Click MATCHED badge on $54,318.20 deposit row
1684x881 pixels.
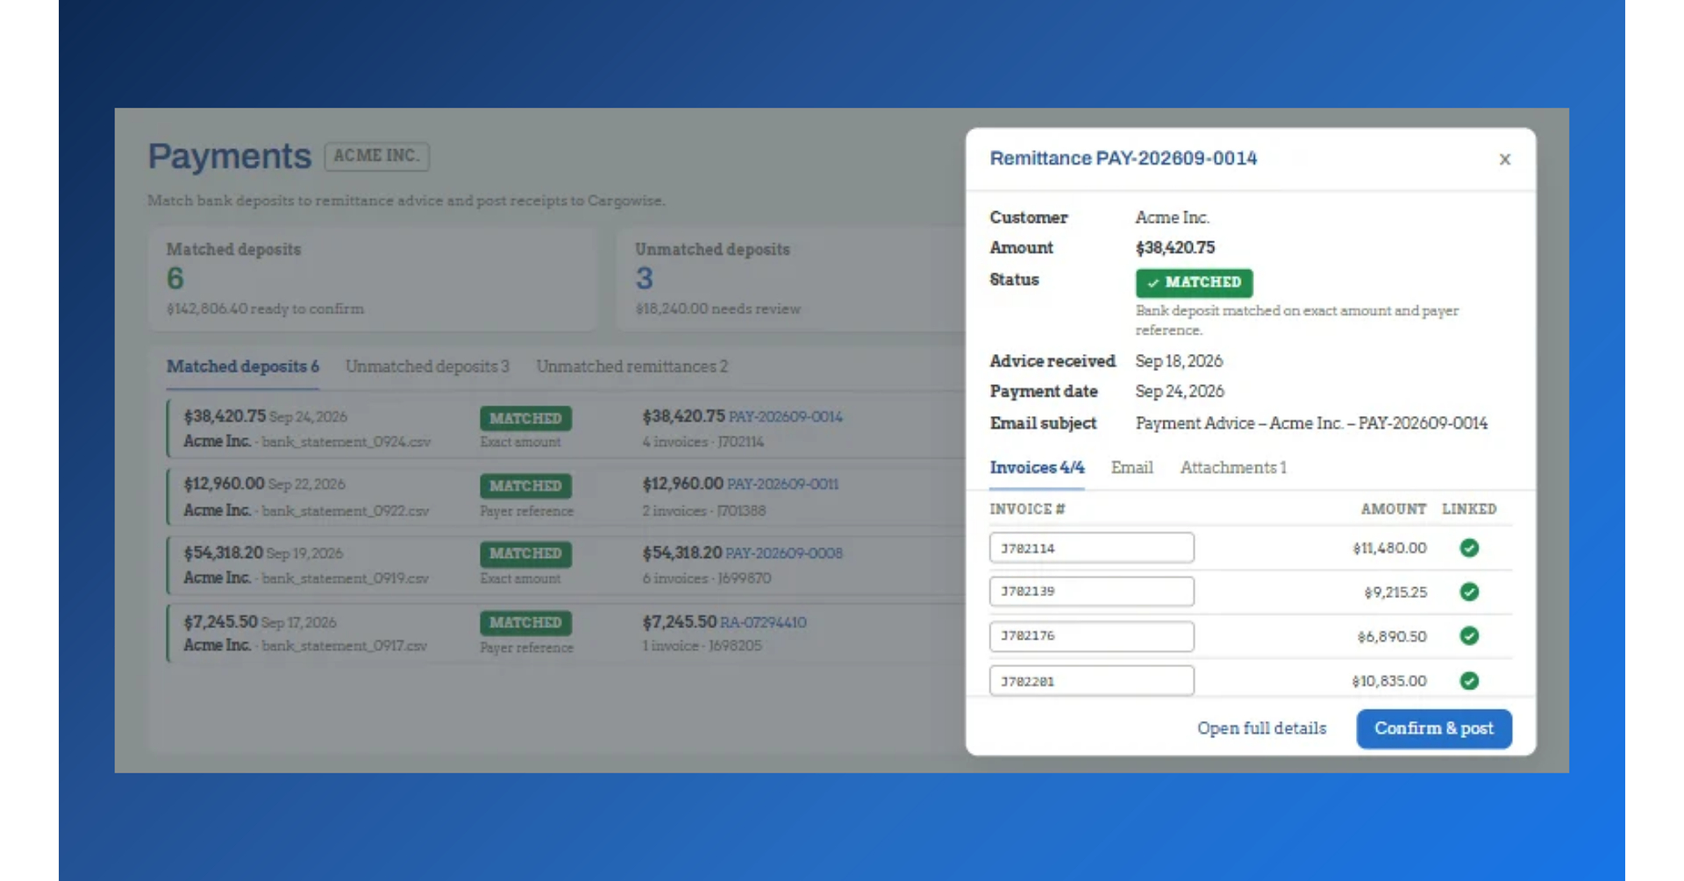[525, 554]
